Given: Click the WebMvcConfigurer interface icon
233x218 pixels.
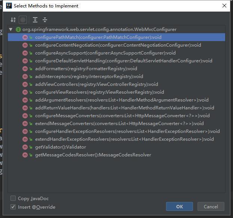Looking at the screenshot, I should (x=18, y=29).
